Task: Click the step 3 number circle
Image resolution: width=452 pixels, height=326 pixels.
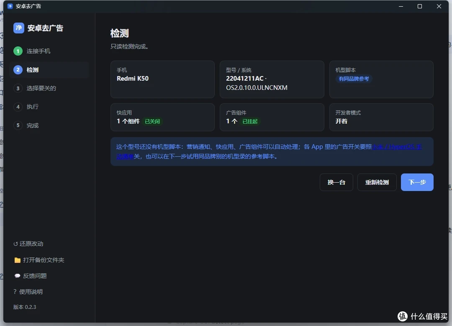Action: tap(18, 88)
